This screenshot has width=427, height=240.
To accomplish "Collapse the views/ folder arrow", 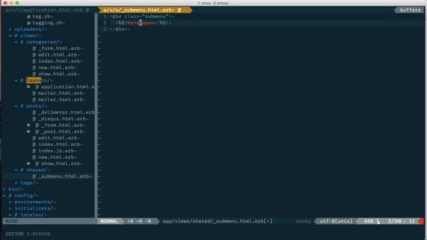I will pyautogui.click(x=10, y=35).
